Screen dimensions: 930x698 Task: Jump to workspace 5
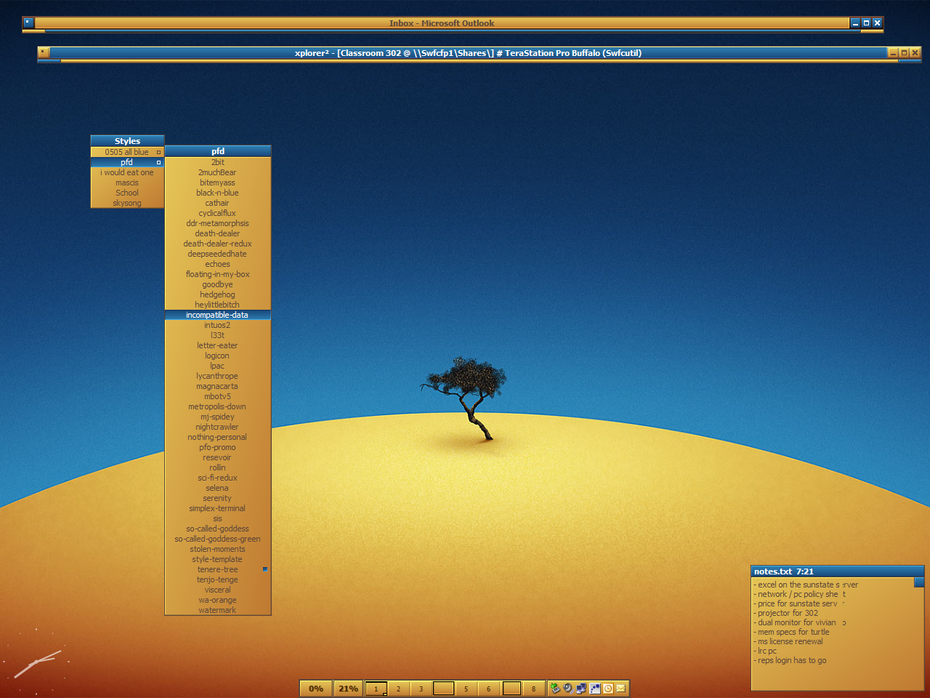tap(466, 689)
